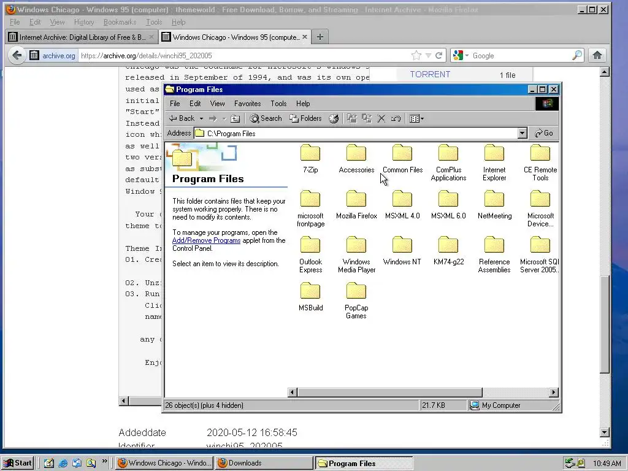Select the Windows Media Player folder
The height and width of the screenshot is (471, 628).
tap(356, 255)
